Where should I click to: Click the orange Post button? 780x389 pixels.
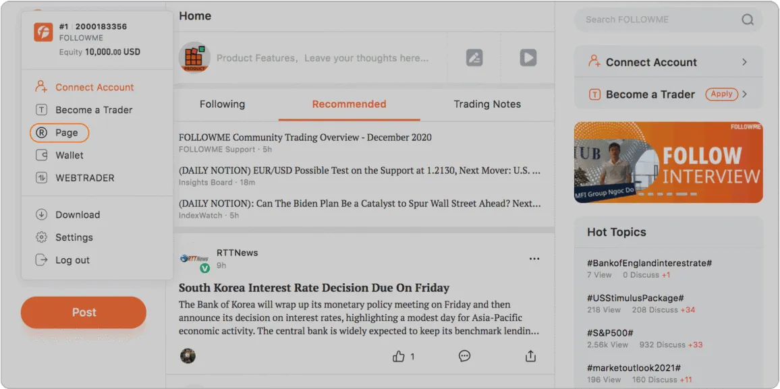point(84,313)
